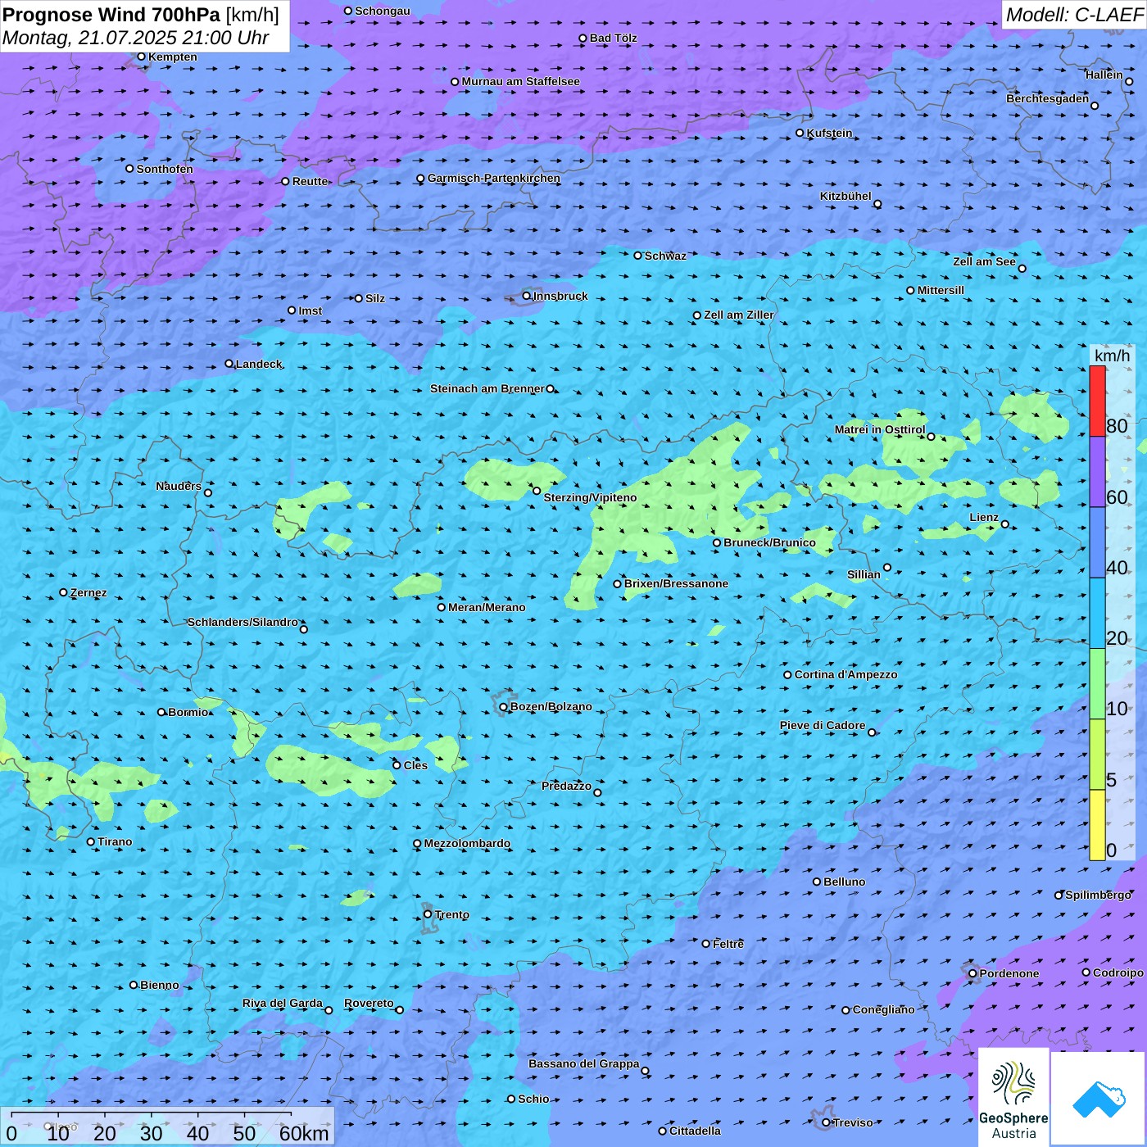Click the blue 40 km/h legend swatch
The image size is (1147, 1147).
coord(1097,543)
